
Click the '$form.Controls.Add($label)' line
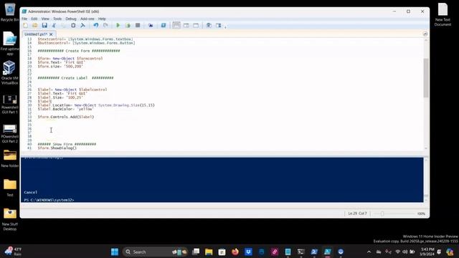pos(66,117)
